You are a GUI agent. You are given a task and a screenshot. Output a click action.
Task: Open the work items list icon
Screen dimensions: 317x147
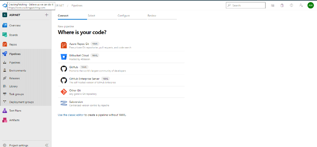point(273,5)
